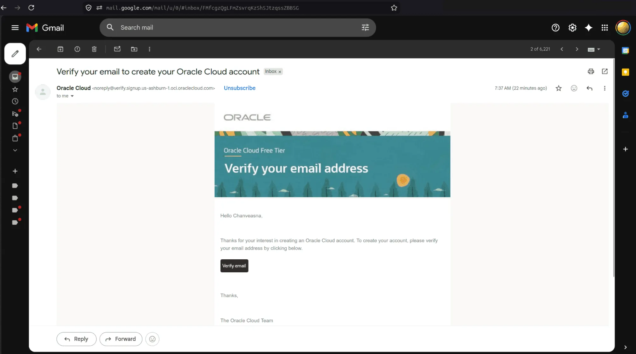Click the Compose pencil button
This screenshot has width=636, height=354.
15,54
